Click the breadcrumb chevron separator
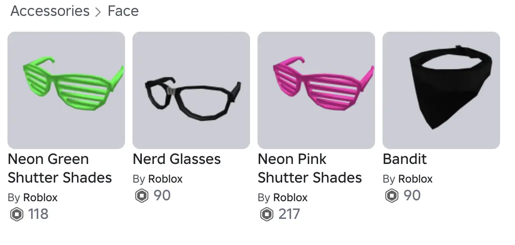This screenshot has width=515, height=245. click(98, 12)
